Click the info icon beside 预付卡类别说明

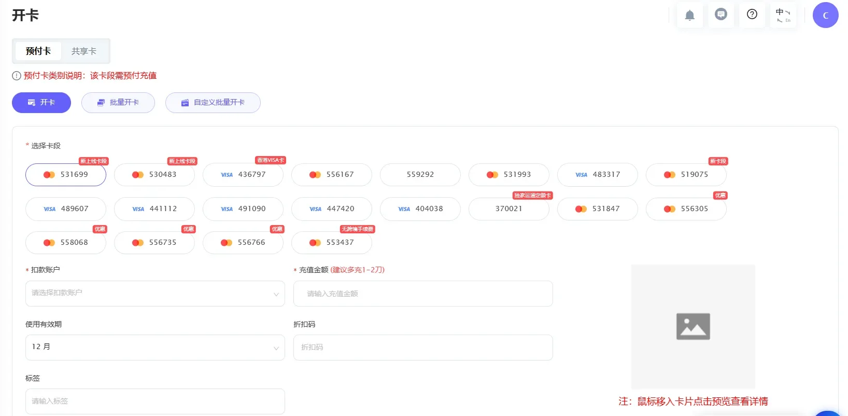point(17,76)
